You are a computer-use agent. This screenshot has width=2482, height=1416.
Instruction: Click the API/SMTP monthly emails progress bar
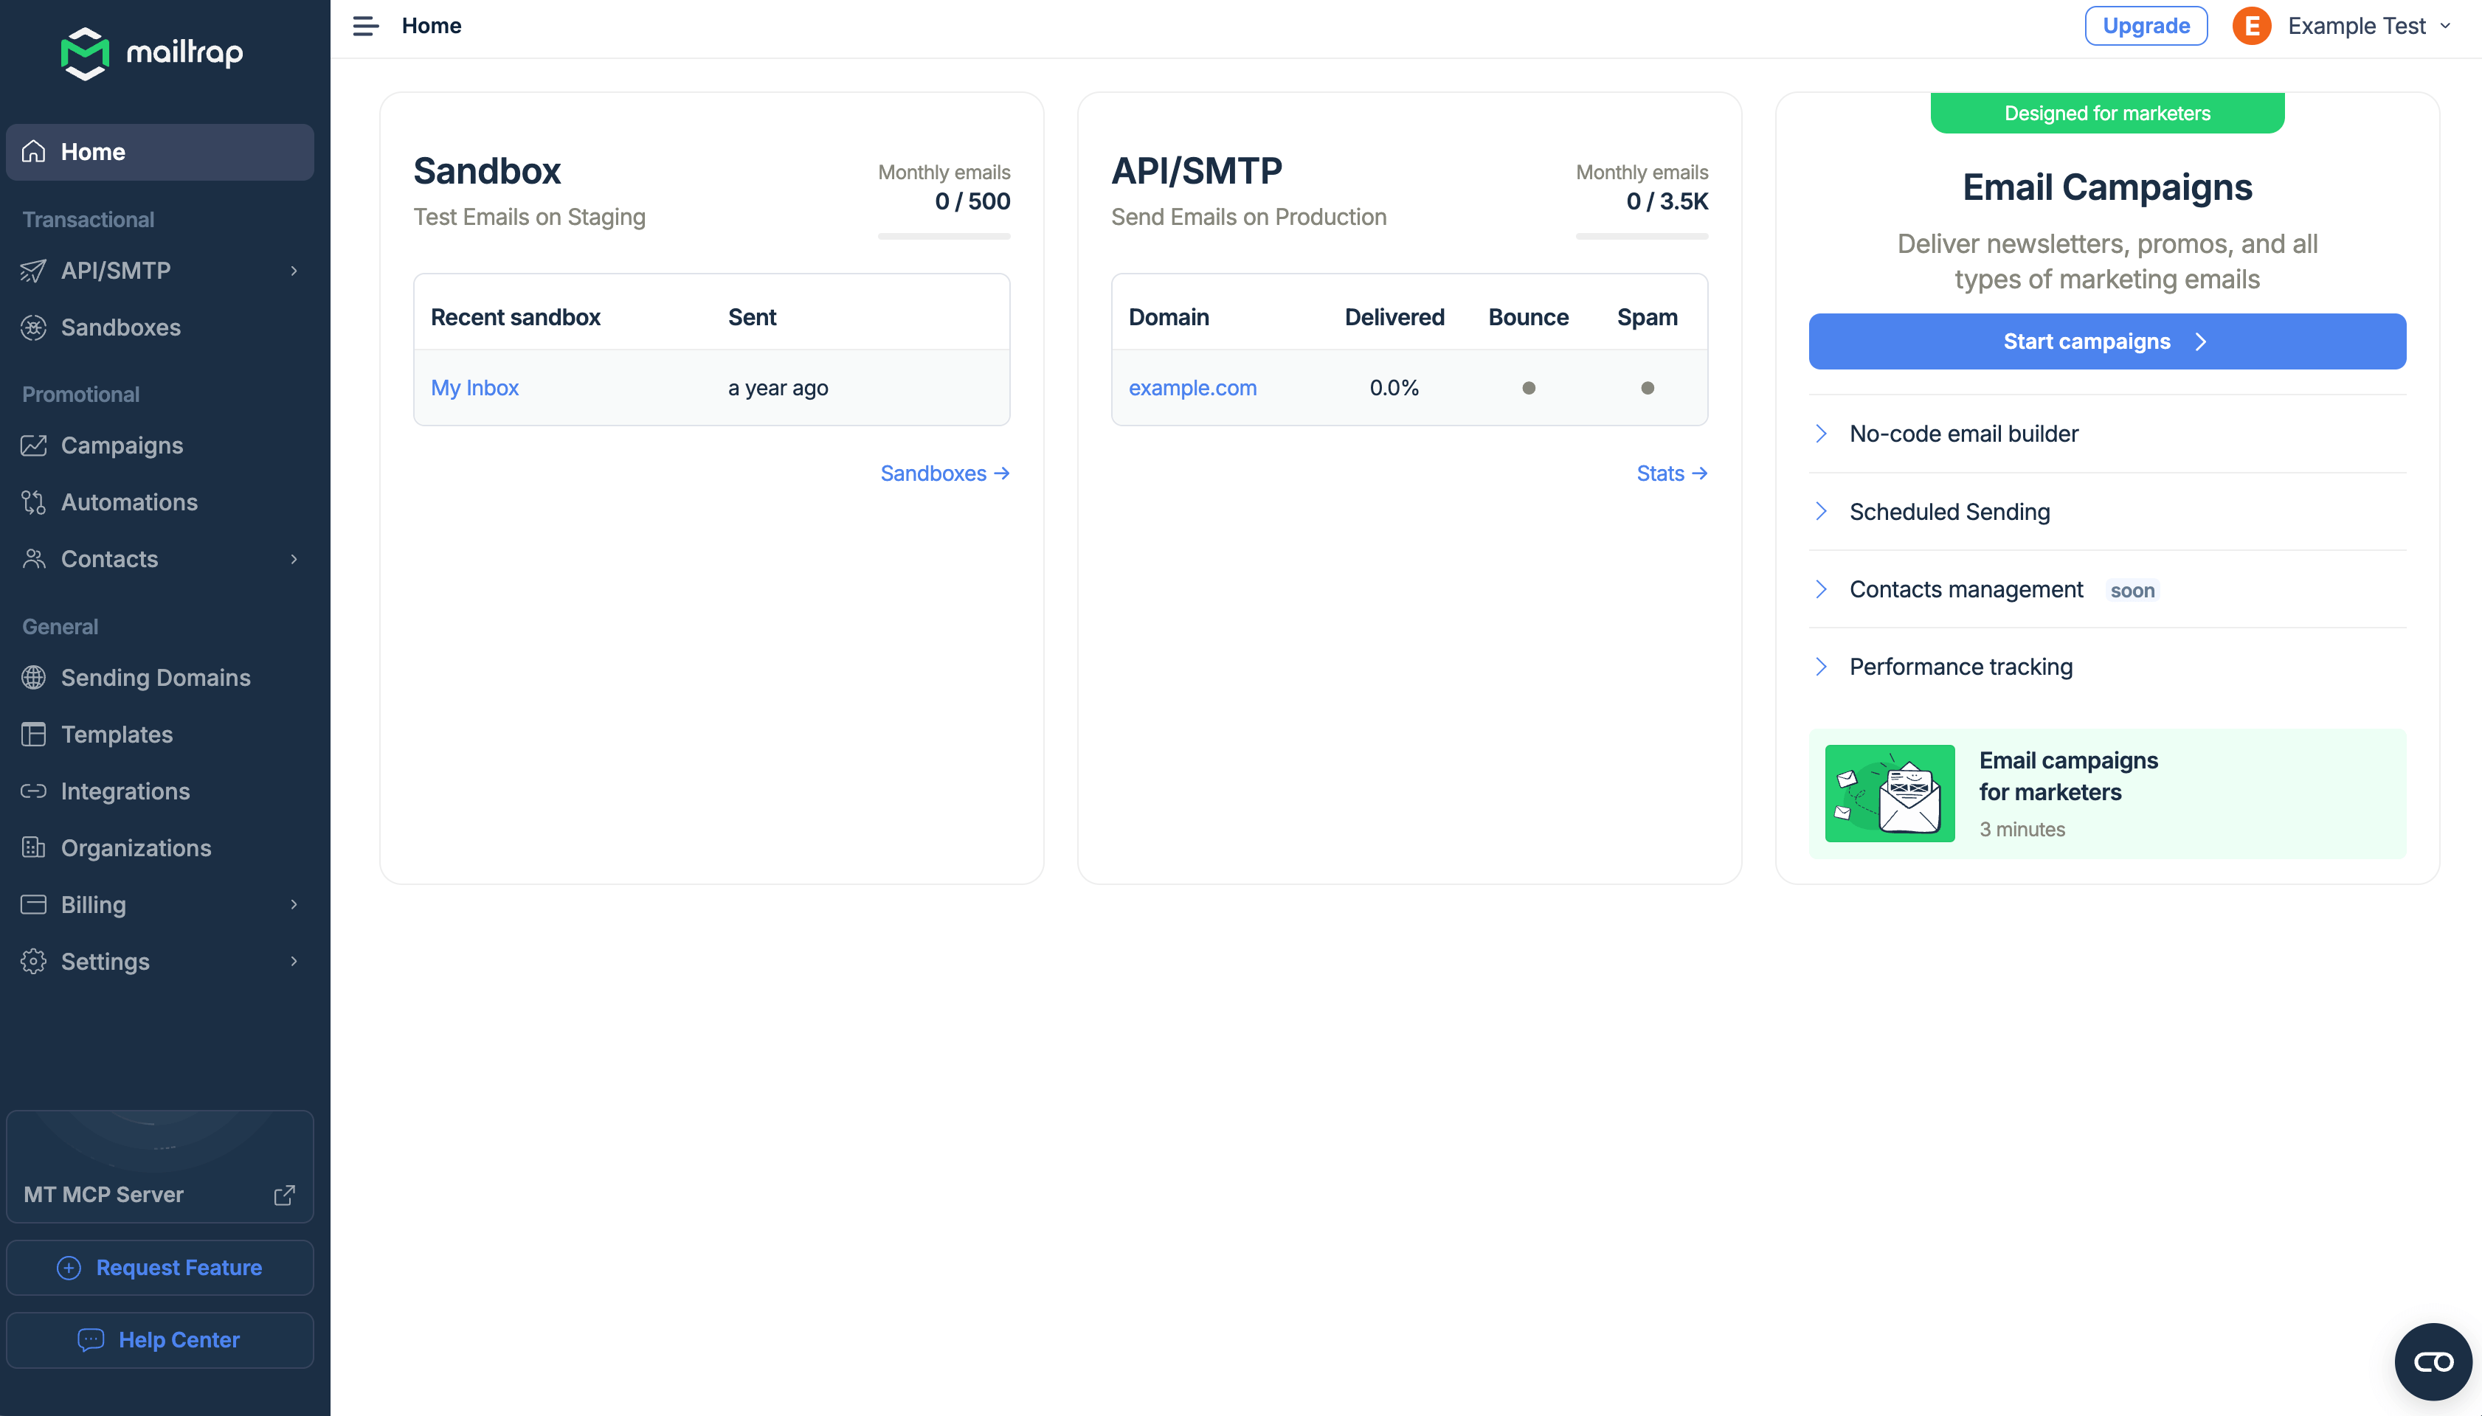coord(1642,236)
